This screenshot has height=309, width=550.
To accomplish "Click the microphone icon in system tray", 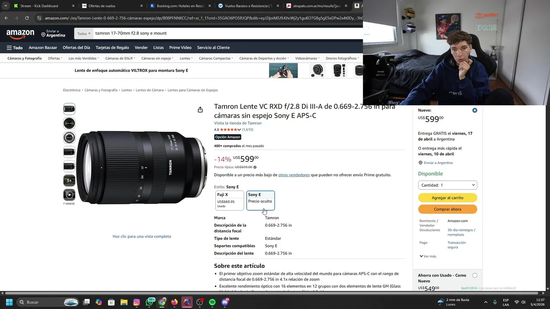I will (x=495, y=302).
